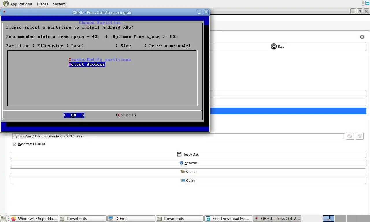
Task: Switch to first Downloads taskbar window
Action: coord(83,219)
